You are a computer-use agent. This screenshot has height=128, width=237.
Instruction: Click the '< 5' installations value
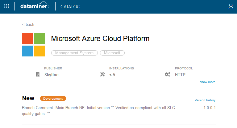(112, 75)
